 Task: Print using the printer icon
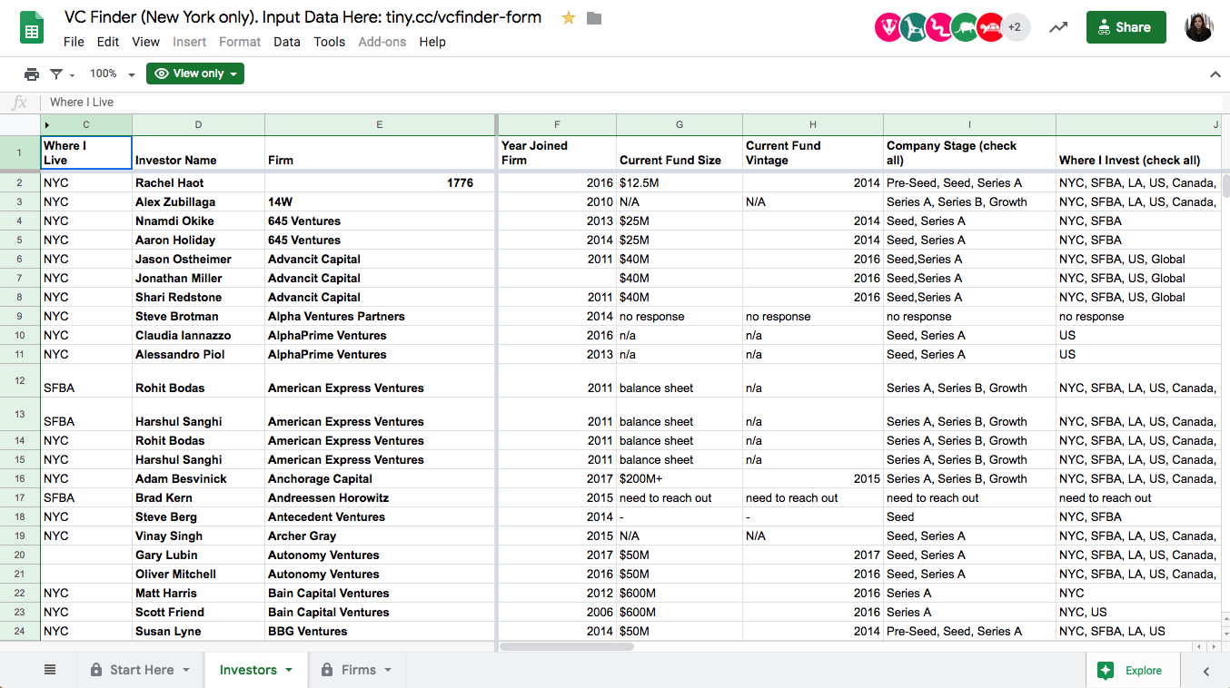coord(32,74)
